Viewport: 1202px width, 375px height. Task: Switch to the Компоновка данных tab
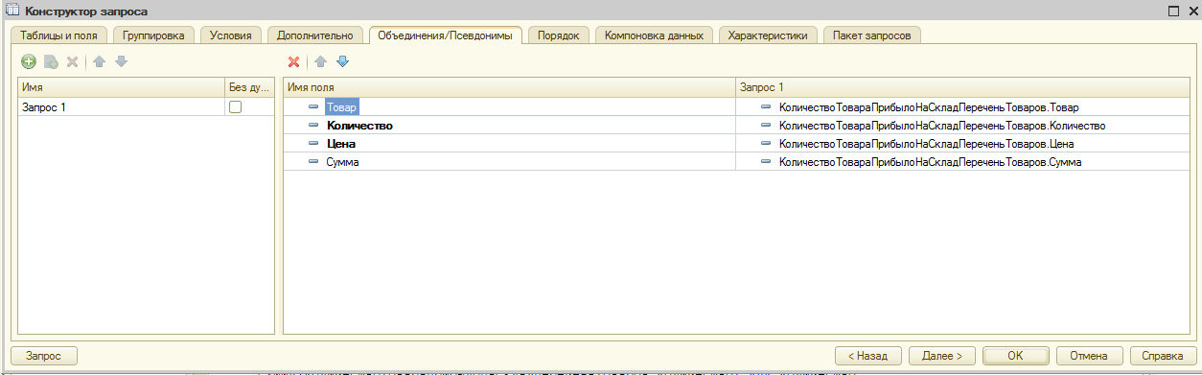tap(654, 35)
